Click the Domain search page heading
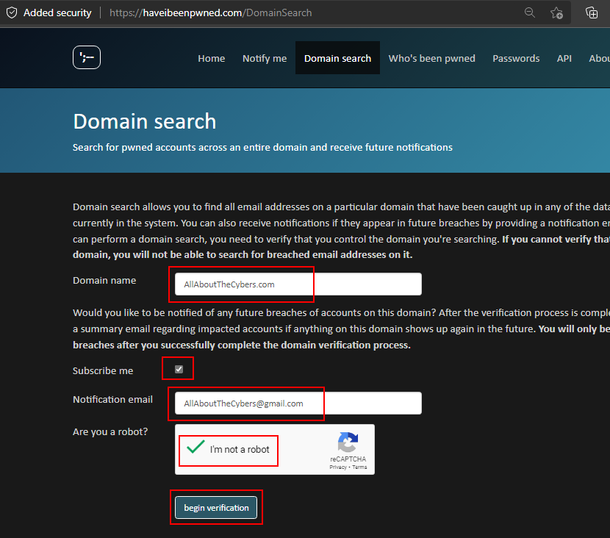The height and width of the screenshot is (538, 610). click(144, 121)
